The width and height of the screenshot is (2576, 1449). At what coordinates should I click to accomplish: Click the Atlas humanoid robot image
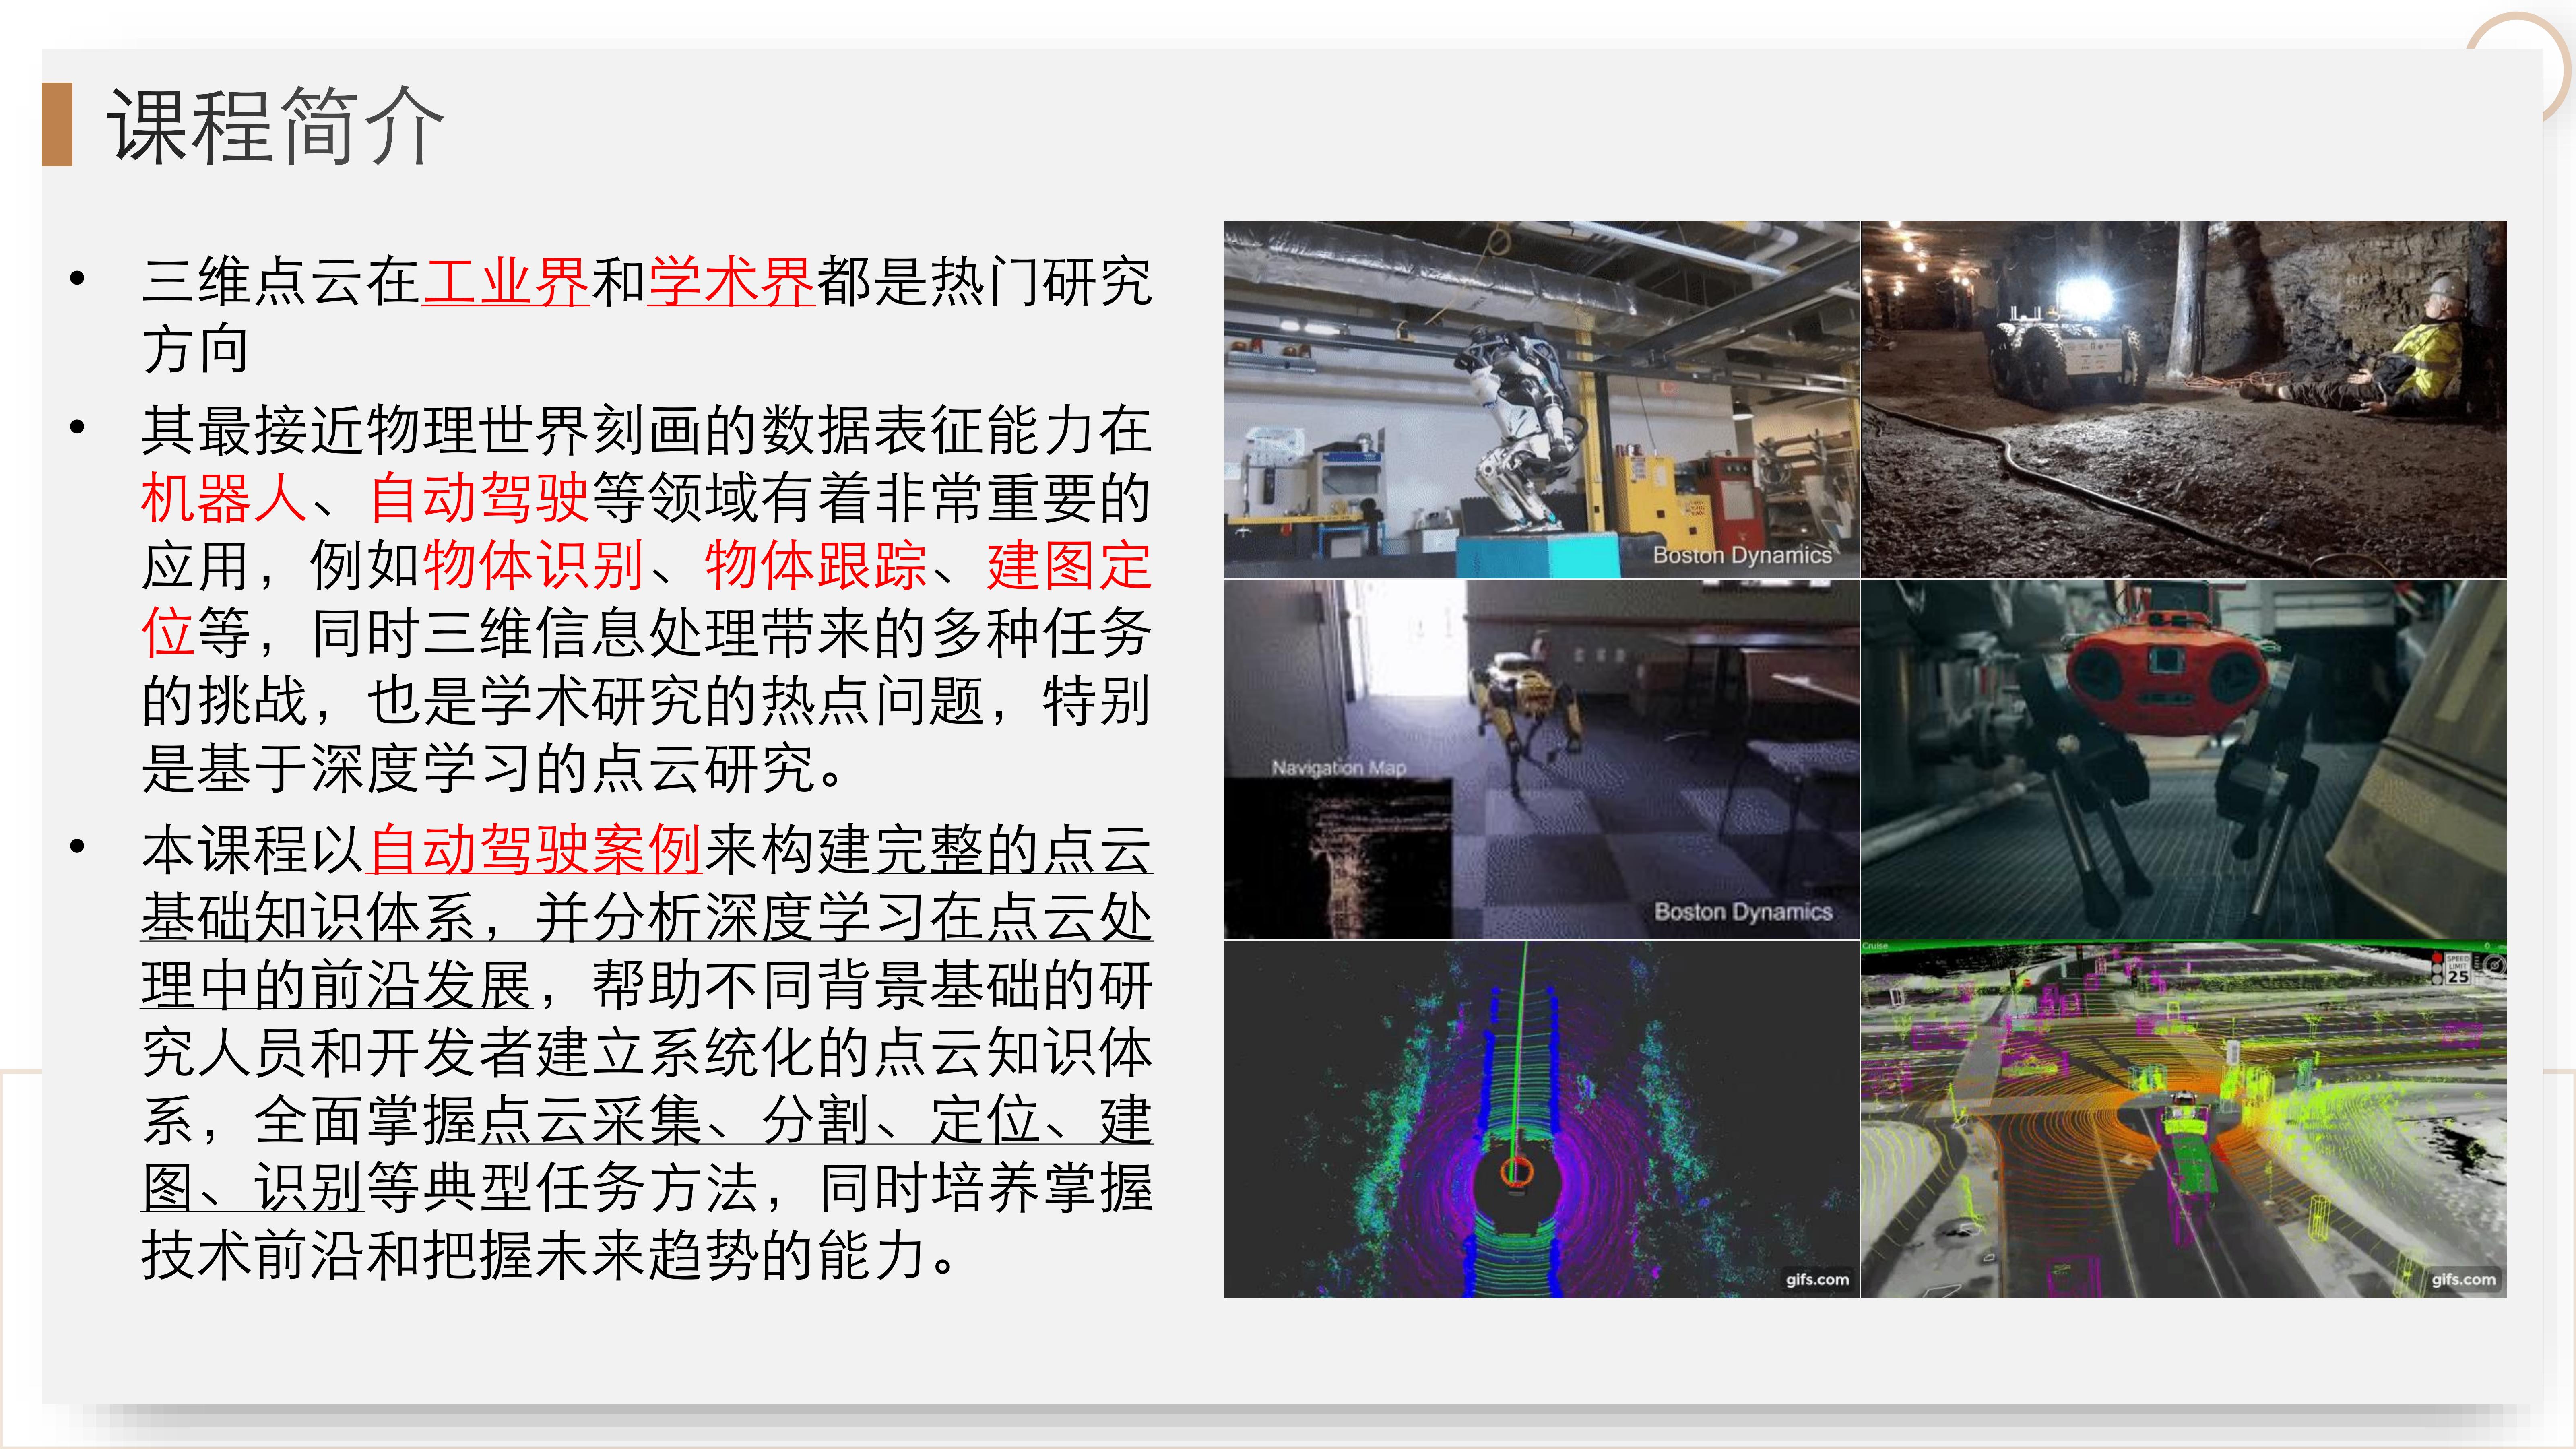(x=1541, y=400)
